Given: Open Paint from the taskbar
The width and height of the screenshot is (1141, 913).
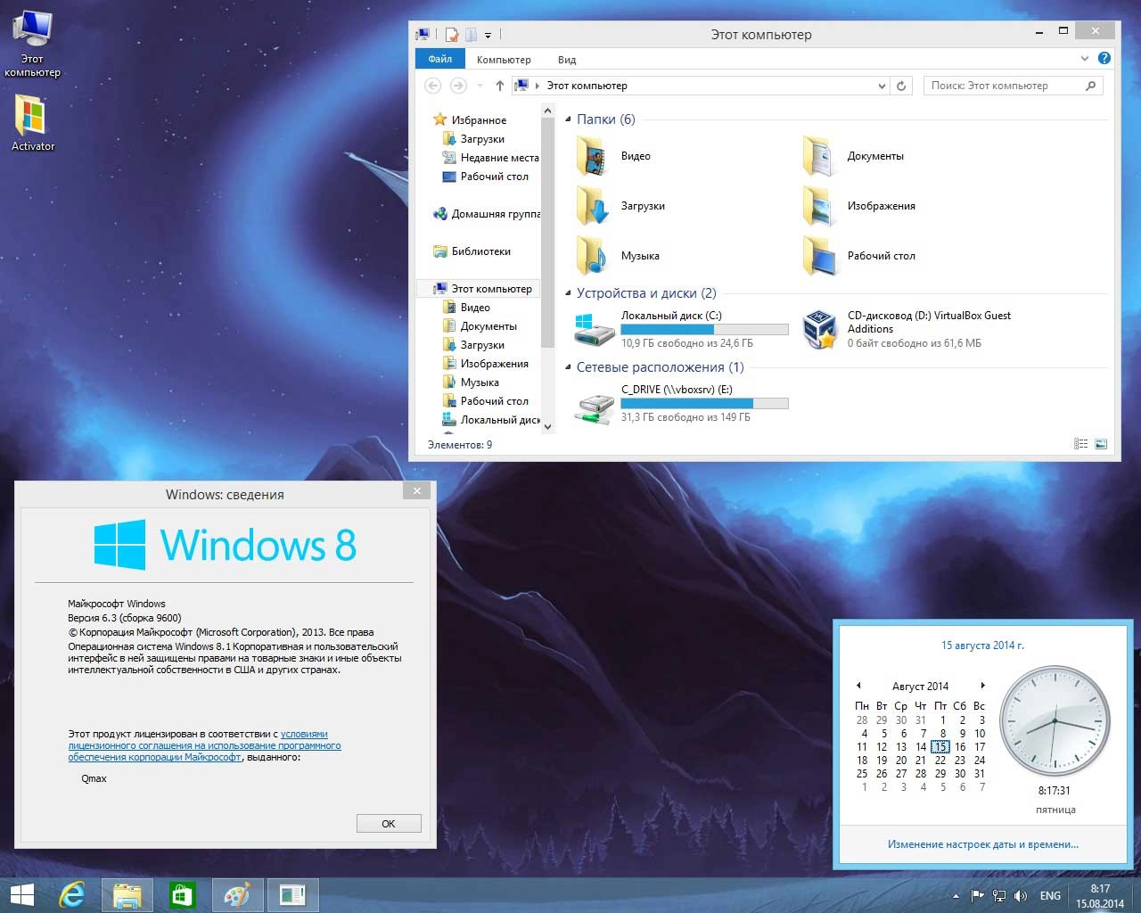Looking at the screenshot, I should point(237,894).
